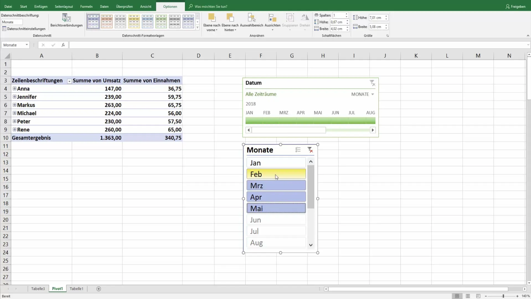This screenshot has width=531, height=299.
Task: Expand Anna row in pivot table
Action: 14,89
